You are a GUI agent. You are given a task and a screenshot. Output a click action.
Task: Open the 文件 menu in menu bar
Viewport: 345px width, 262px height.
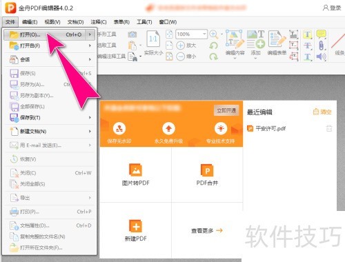10,22
